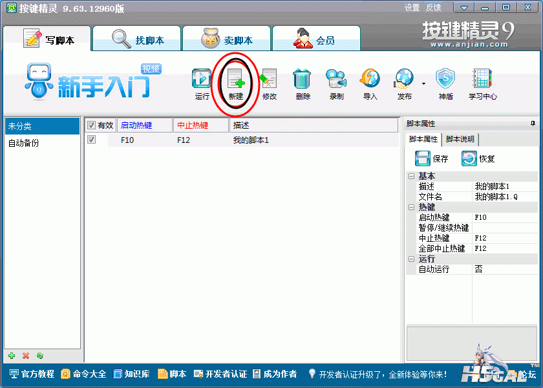Refresh categories with green recycle icon
The image size is (543, 388).
coord(40,356)
